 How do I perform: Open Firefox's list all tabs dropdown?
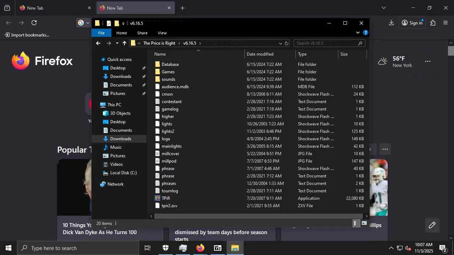click(x=383, y=8)
